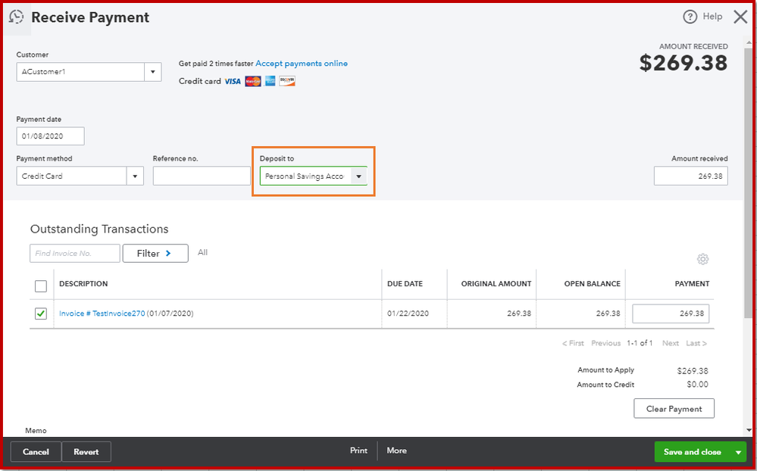Click the Amount received field
The image size is (757, 471).
pyautogui.click(x=691, y=176)
